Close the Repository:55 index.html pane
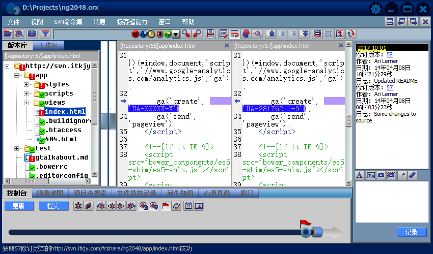Viewport: 433px width, 254px height. [x=227, y=45]
